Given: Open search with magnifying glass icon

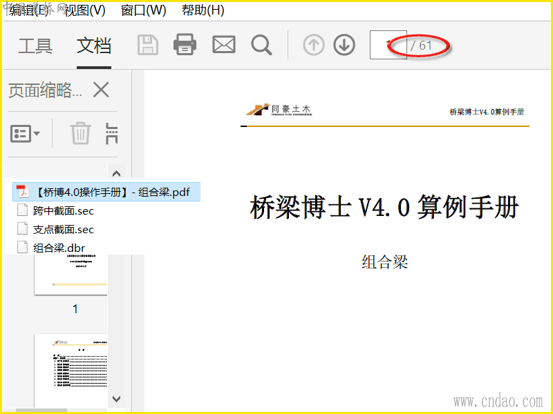Looking at the screenshot, I should click(261, 45).
